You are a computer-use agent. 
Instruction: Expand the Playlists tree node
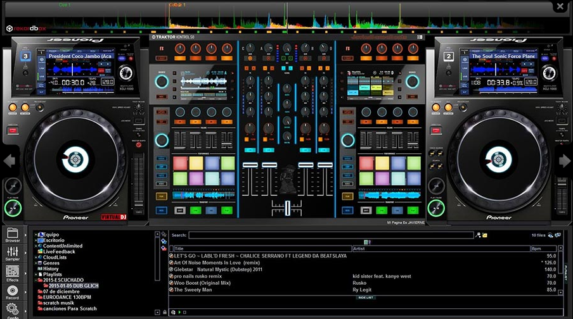35,275
